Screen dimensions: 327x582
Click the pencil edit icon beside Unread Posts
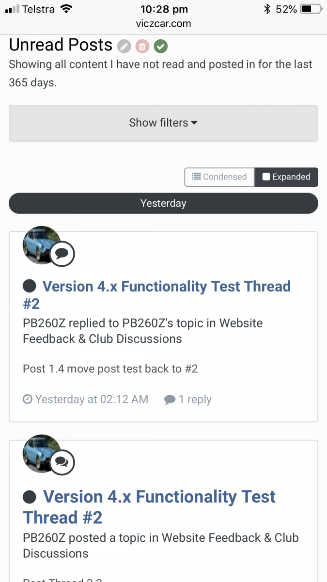point(125,47)
